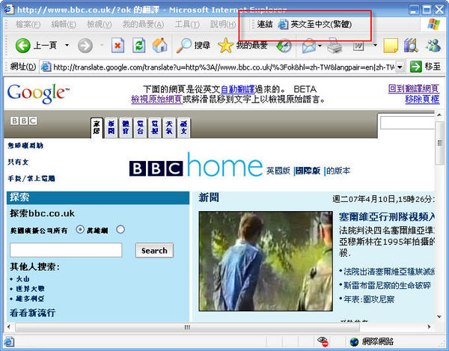Go to the Home page icon
Image resolution: width=449 pixels, height=351 pixels.
tap(160, 45)
